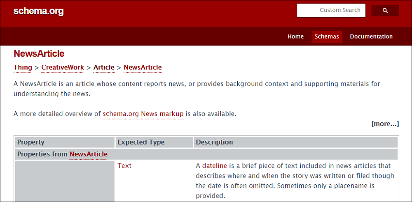Image resolution: width=412 pixels, height=202 pixels.
Task: Focus the Custom Search input field
Action: [x=331, y=11]
